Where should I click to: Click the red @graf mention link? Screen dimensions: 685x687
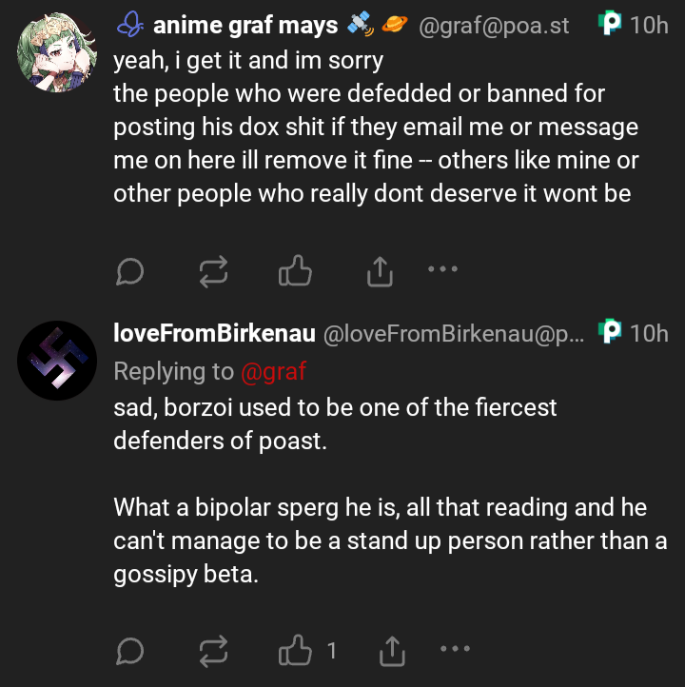click(274, 371)
